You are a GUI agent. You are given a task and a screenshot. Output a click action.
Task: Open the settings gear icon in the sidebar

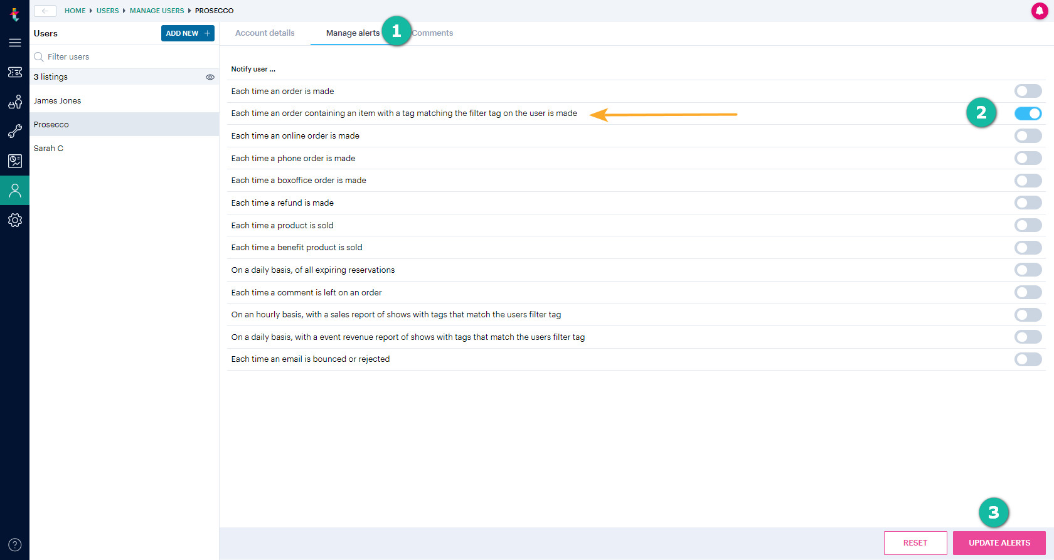coord(14,220)
